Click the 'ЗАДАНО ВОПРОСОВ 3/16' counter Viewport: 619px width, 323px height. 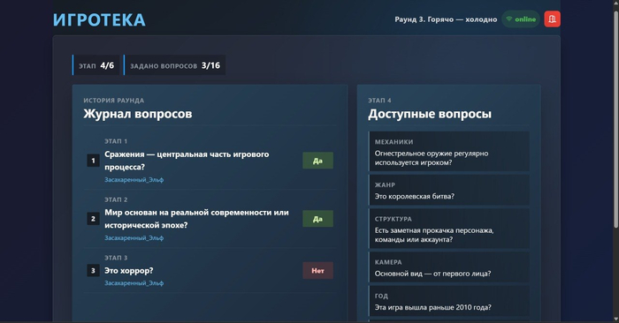(175, 65)
